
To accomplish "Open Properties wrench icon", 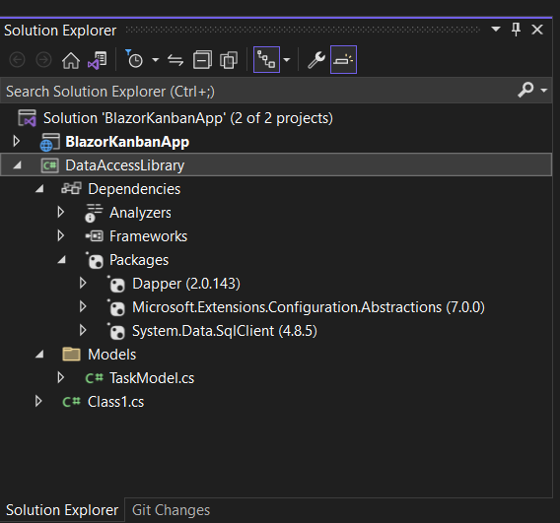I will [x=316, y=59].
